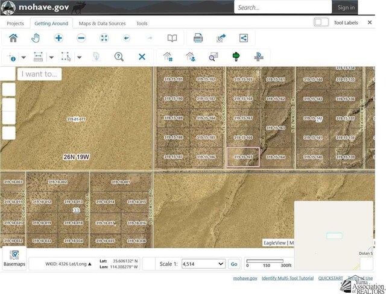This screenshot has width=386, height=294.
Task: Click parcel label 319-15-166
Action: click(x=243, y=137)
